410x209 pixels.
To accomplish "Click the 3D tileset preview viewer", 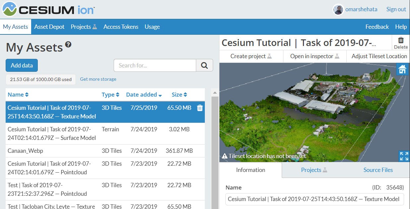I will click(315, 112).
